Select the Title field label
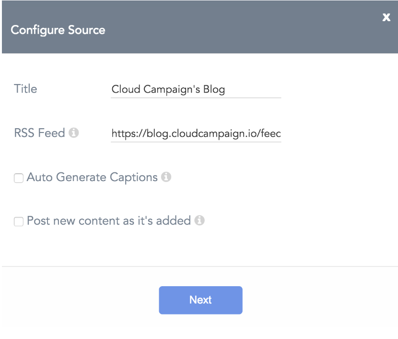This screenshot has height=339, width=398. point(25,89)
